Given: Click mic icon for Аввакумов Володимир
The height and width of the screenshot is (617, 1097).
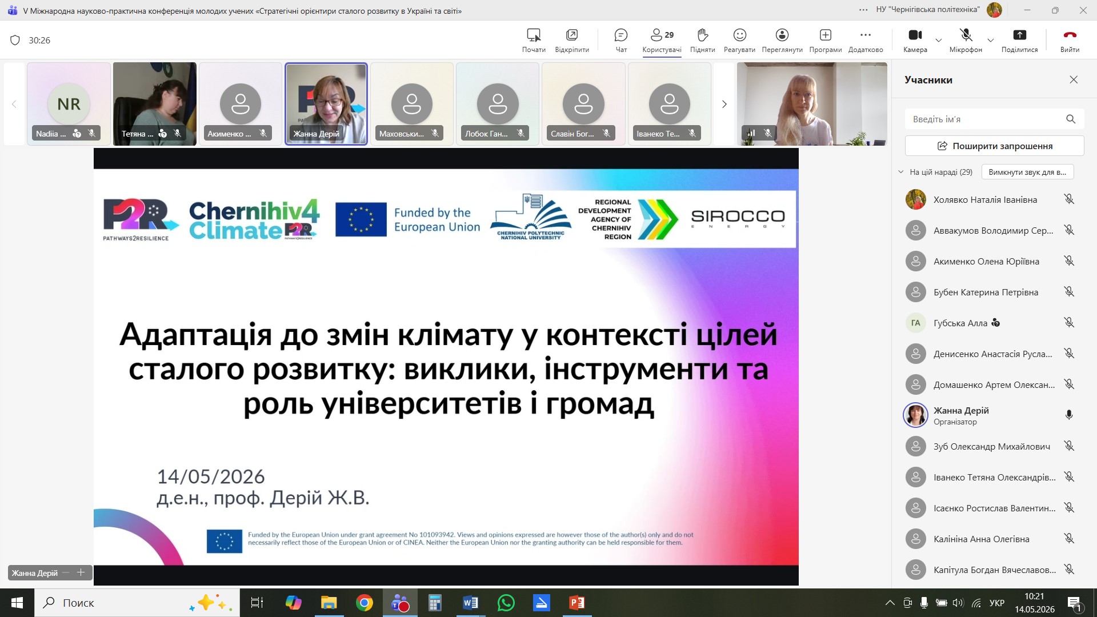Looking at the screenshot, I should [x=1069, y=230].
